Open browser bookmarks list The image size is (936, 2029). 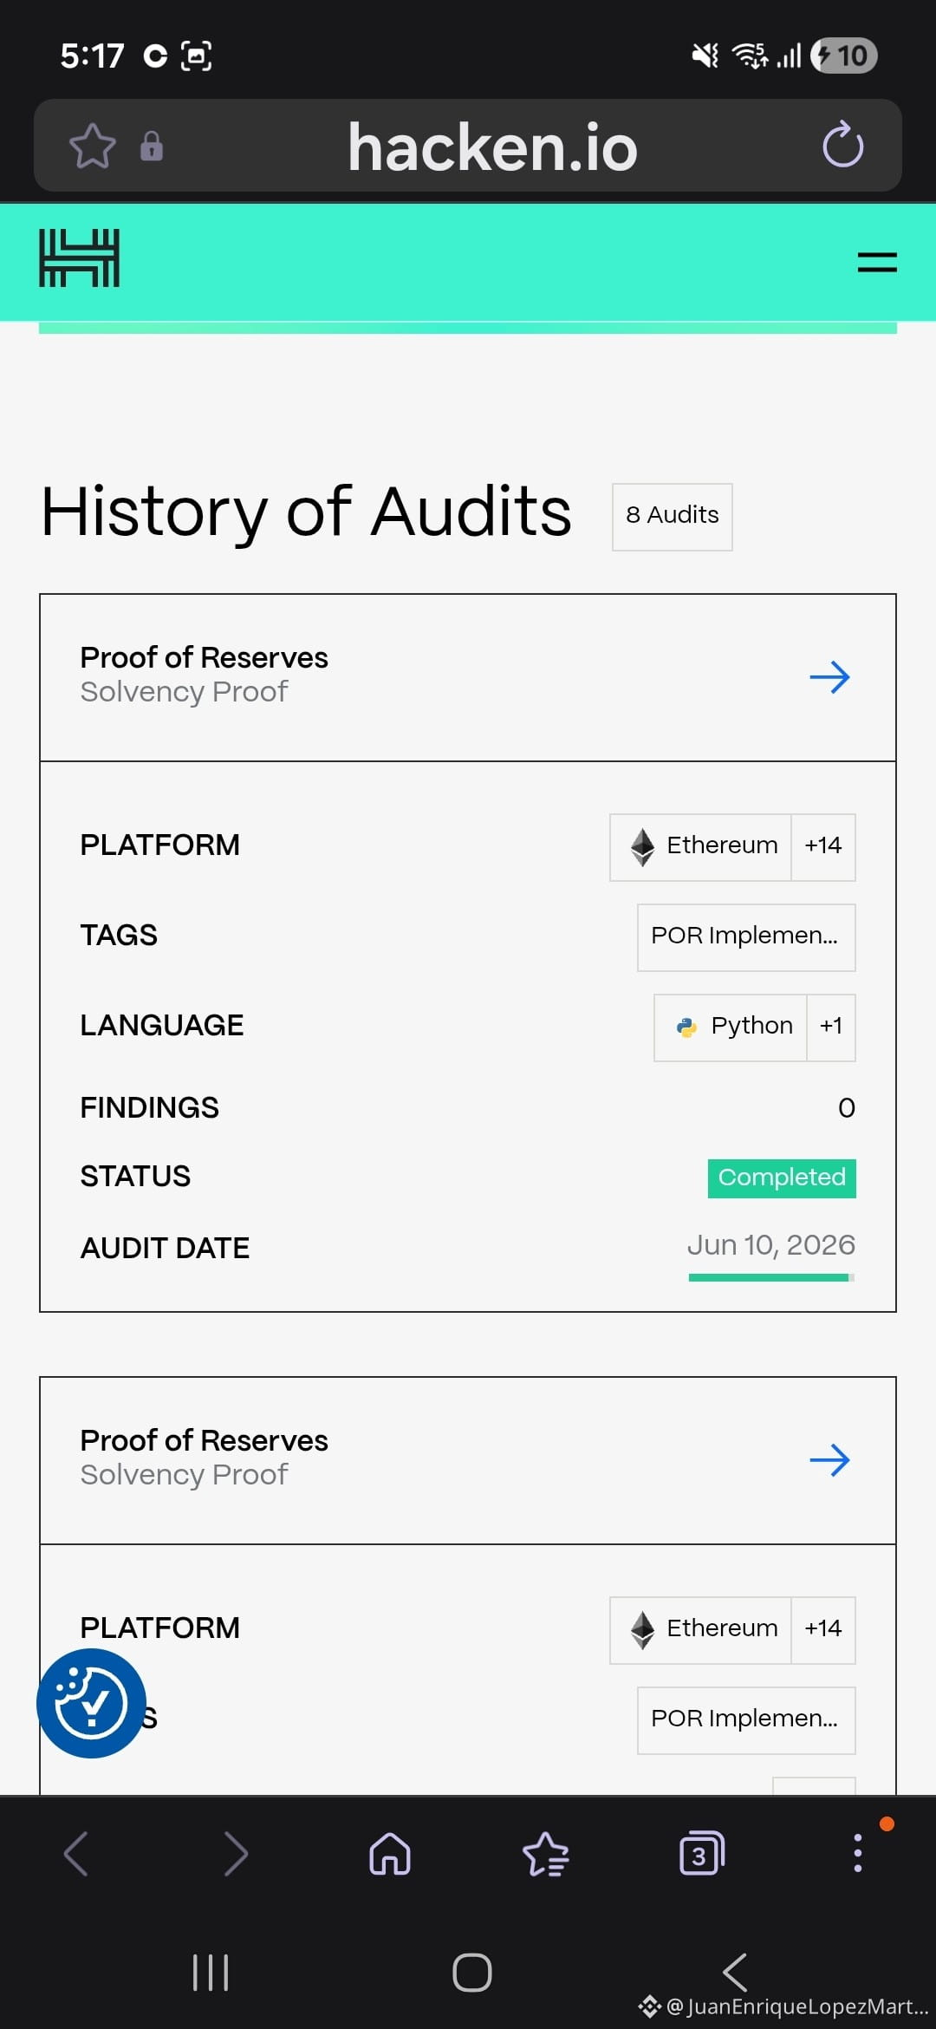(x=546, y=1854)
